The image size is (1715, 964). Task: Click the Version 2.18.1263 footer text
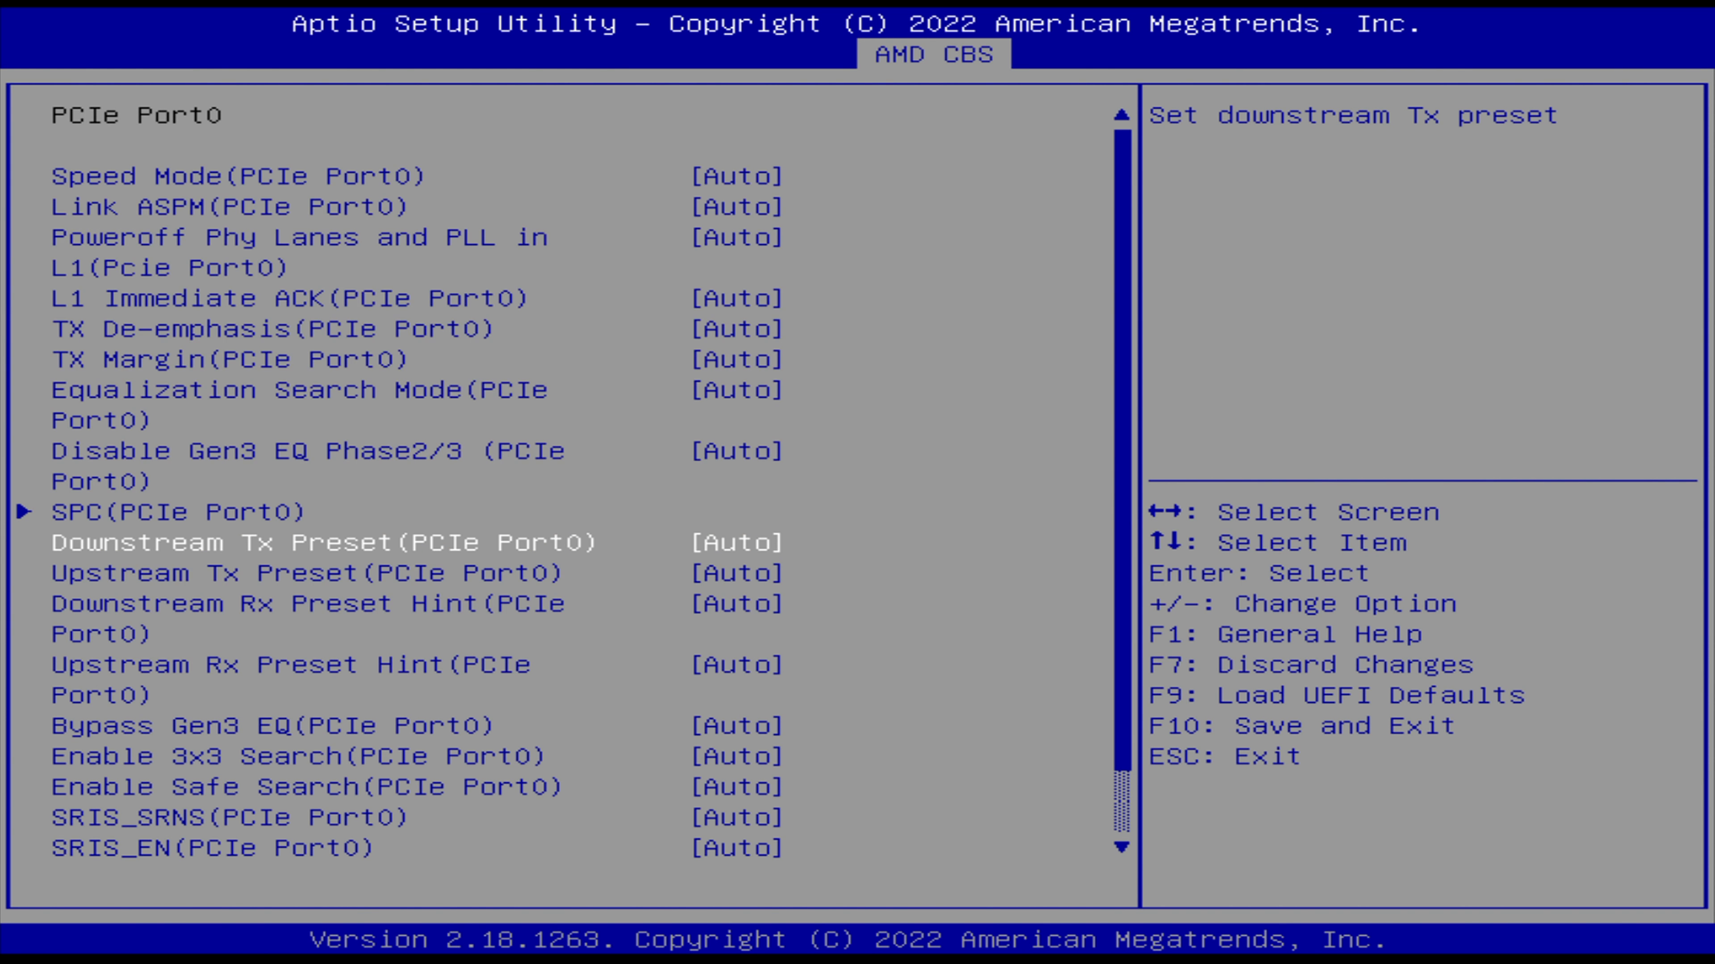pos(848,940)
